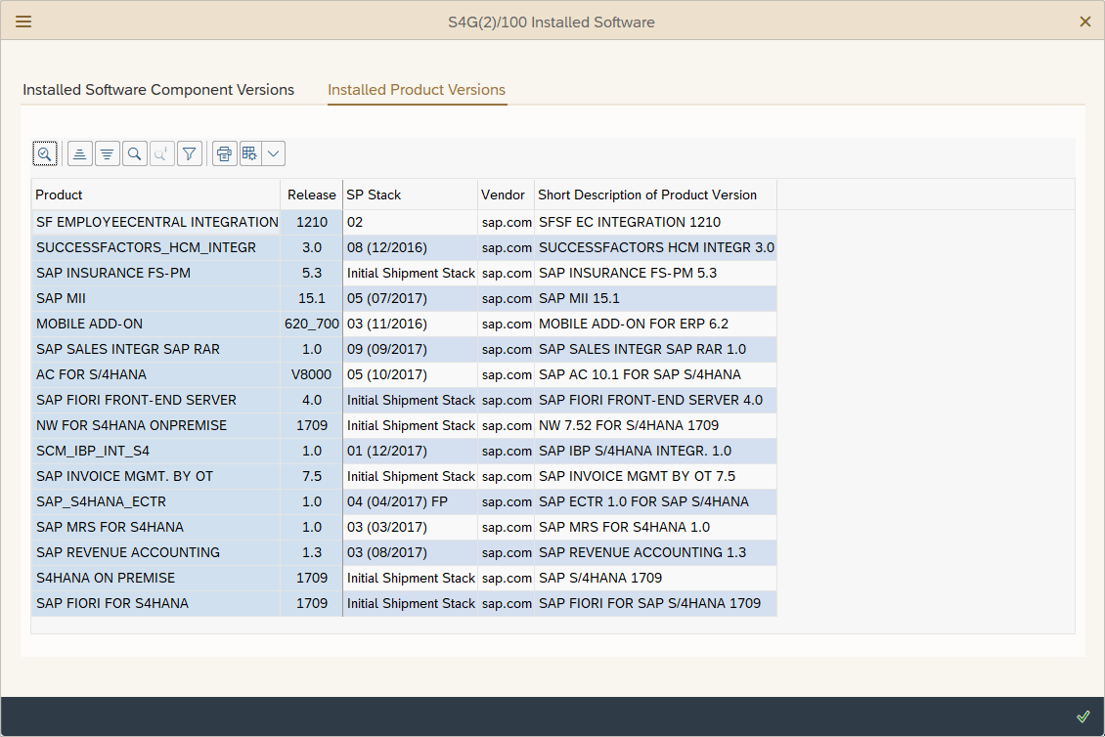The height and width of the screenshot is (737, 1105).
Task: Confirm with the green checkmark
Action: (1083, 716)
